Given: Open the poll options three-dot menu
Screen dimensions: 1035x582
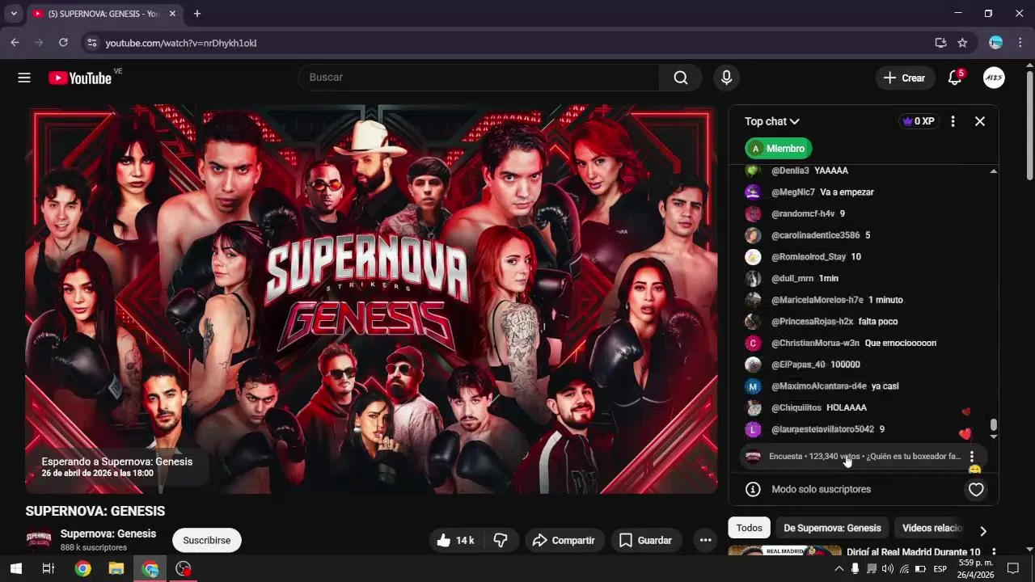Looking at the screenshot, I should tap(972, 457).
